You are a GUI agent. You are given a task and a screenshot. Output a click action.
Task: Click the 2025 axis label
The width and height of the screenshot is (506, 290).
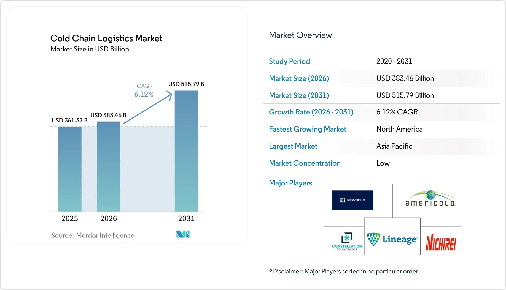70,218
